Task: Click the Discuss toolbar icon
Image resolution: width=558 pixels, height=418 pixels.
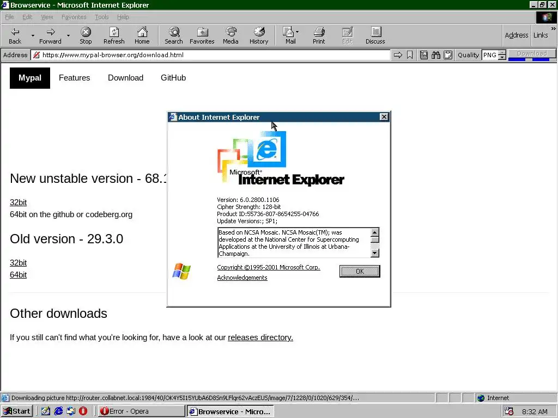Action: pyautogui.click(x=375, y=35)
